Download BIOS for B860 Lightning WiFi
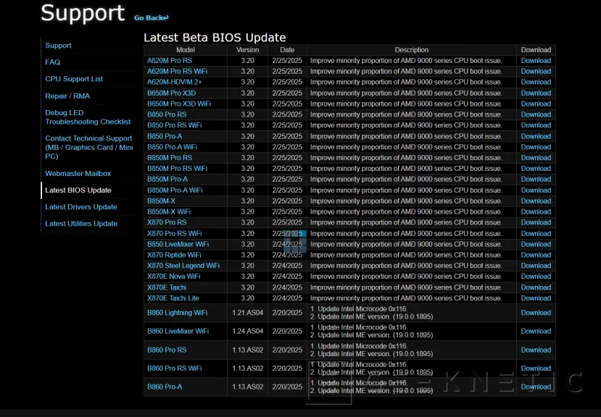This screenshot has width=601, height=417. coord(536,313)
